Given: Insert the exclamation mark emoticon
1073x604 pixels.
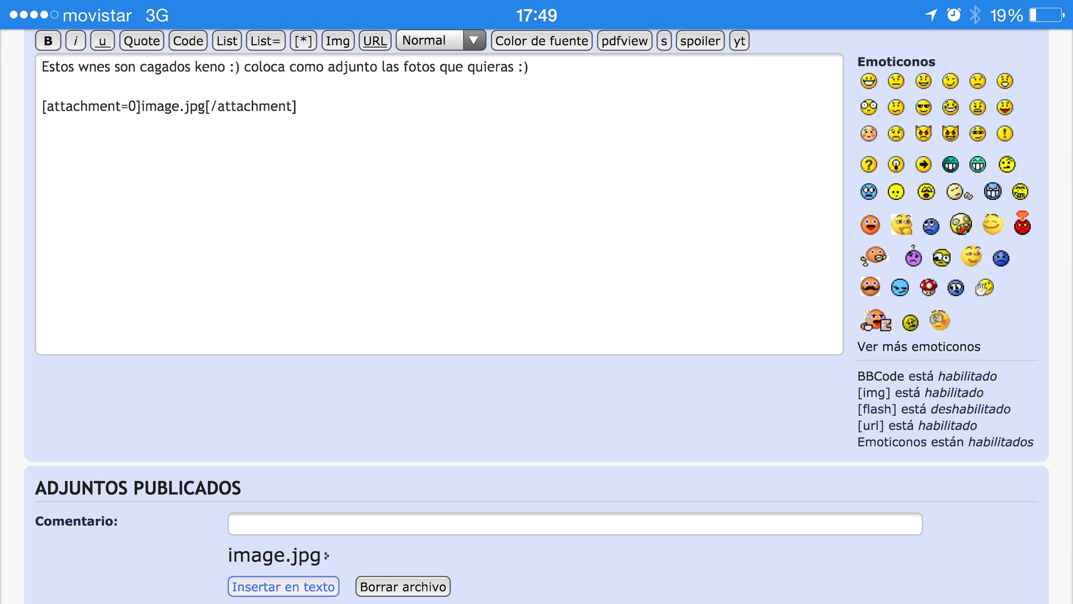Looking at the screenshot, I should pyautogui.click(x=1004, y=133).
